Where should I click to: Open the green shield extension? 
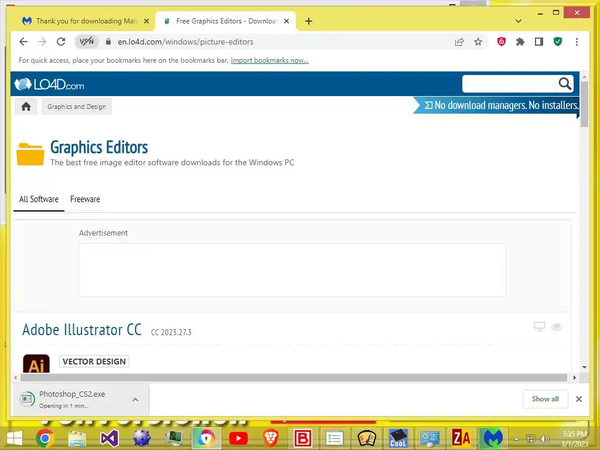(558, 42)
